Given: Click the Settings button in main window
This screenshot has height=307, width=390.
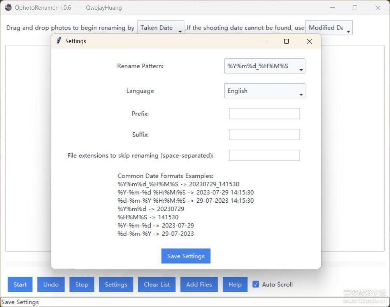Looking at the screenshot, I should [x=116, y=284].
